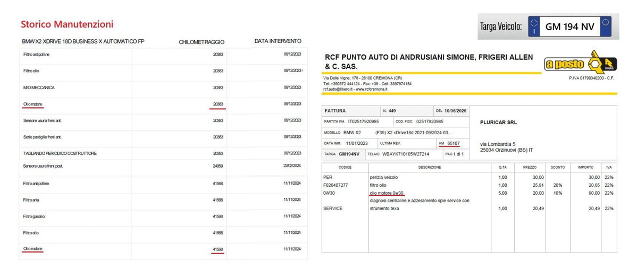
Task: Select price 25,81 for filtro olio
Action: (538, 185)
